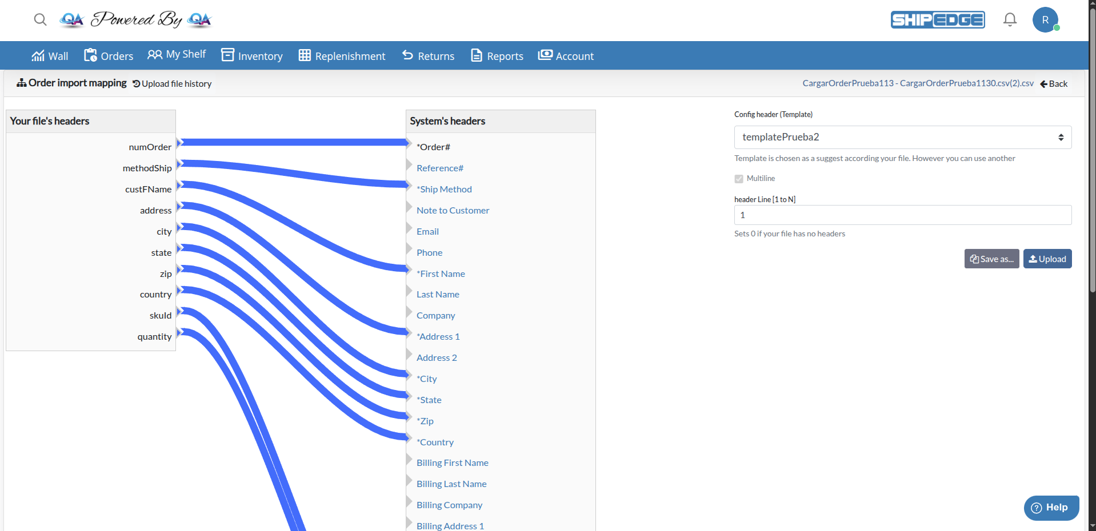
Task: Click the header Line number input field
Action: click(x=902, y=215)
